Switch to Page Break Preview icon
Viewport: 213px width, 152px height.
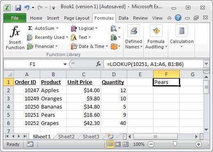coord(125,144)
